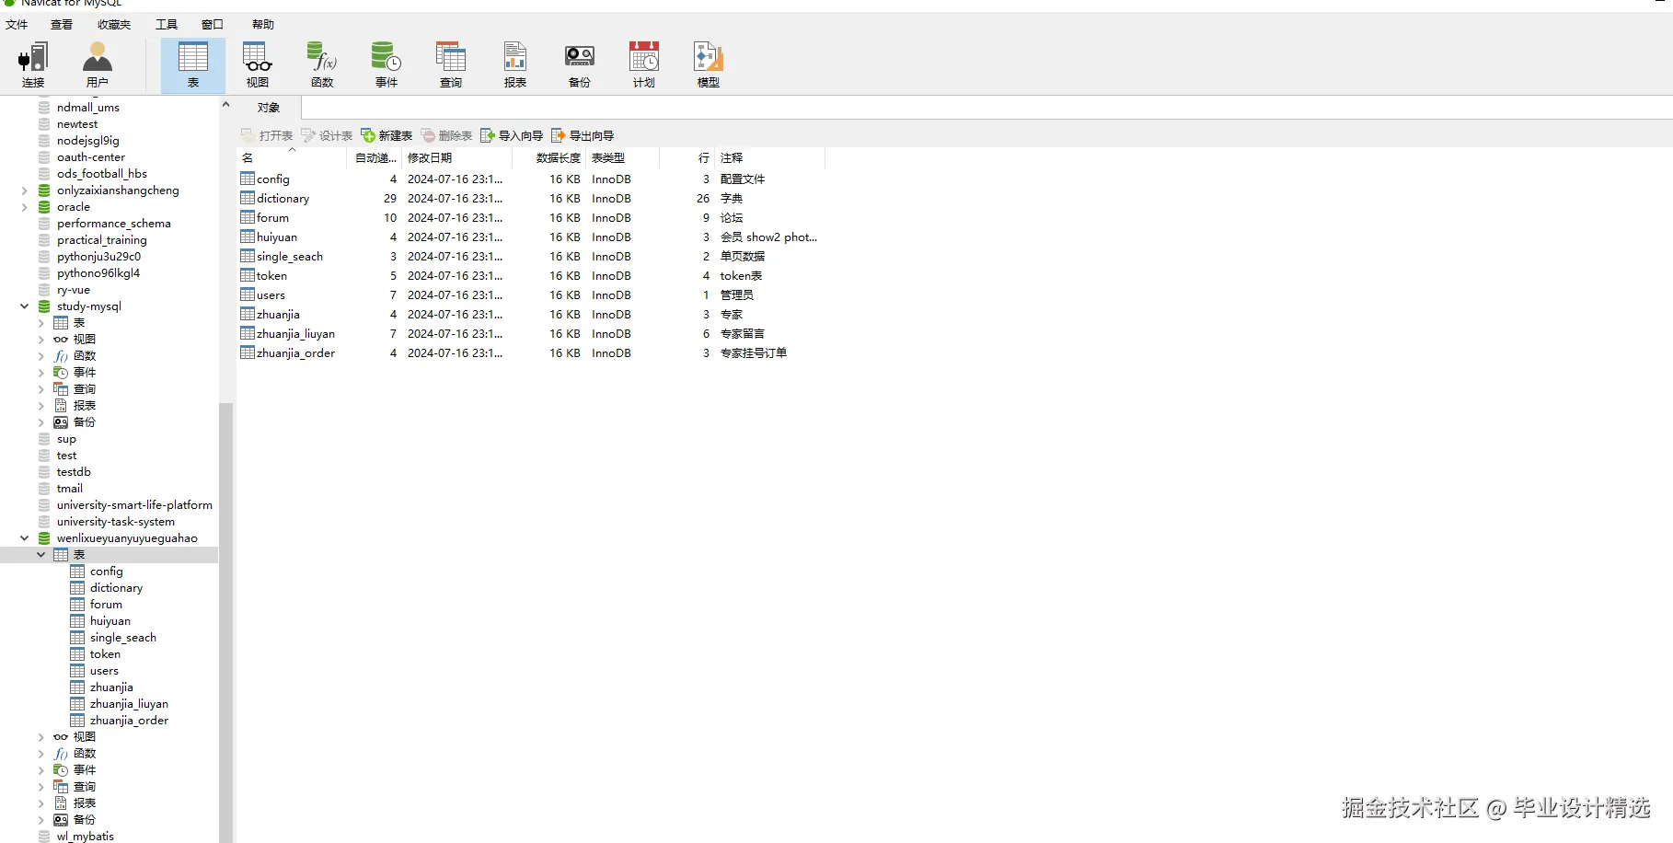Select the users table in the left tree
The image size is (1673, 843).
click(104, 671)
